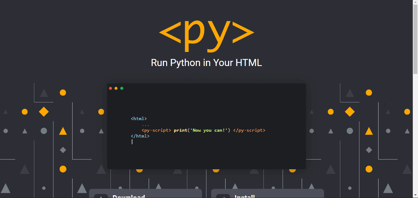Click the vertical scrollbar thumb
This screenshot has height=198, width=418.
click(415, 40)
